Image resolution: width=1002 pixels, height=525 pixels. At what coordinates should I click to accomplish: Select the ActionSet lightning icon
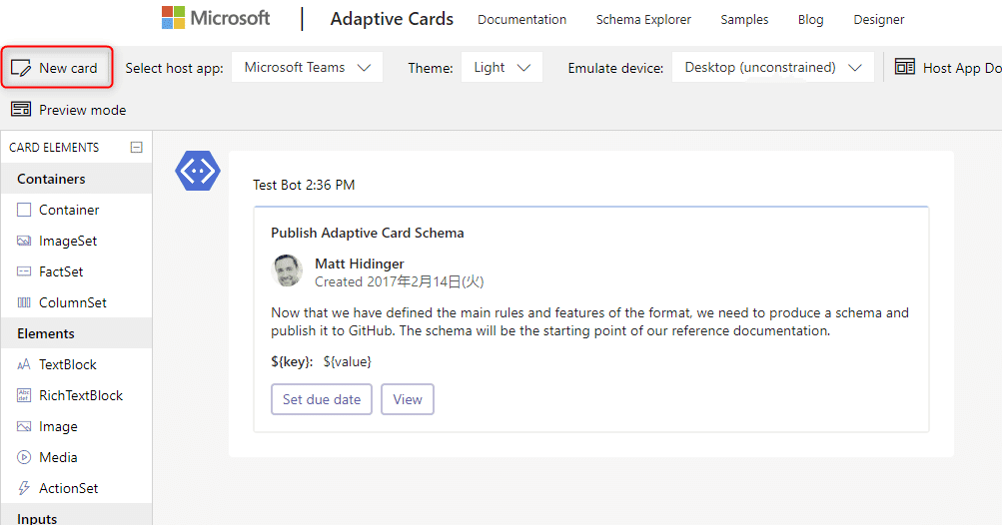tap(24, 488)
